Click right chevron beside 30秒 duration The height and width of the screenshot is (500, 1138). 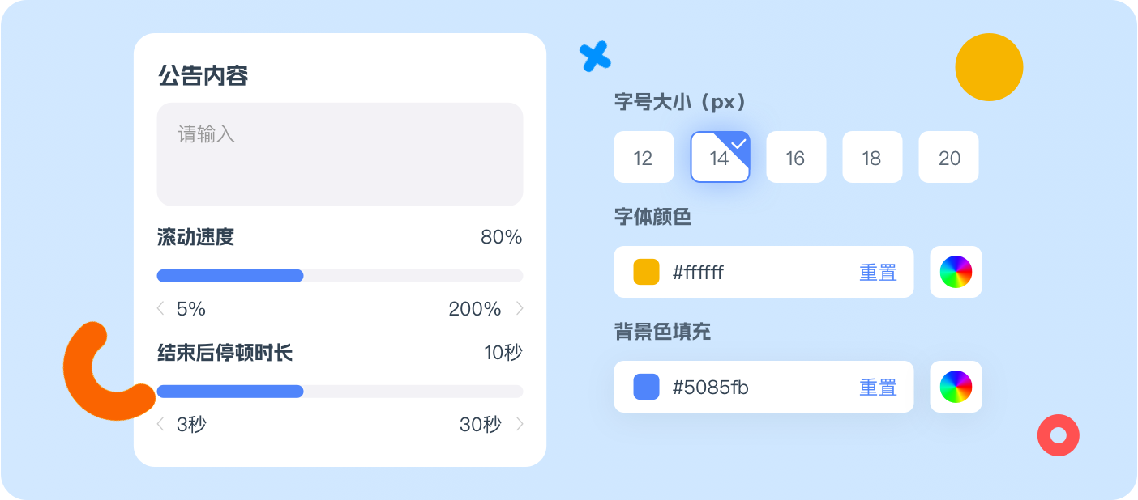pos(520,424)
